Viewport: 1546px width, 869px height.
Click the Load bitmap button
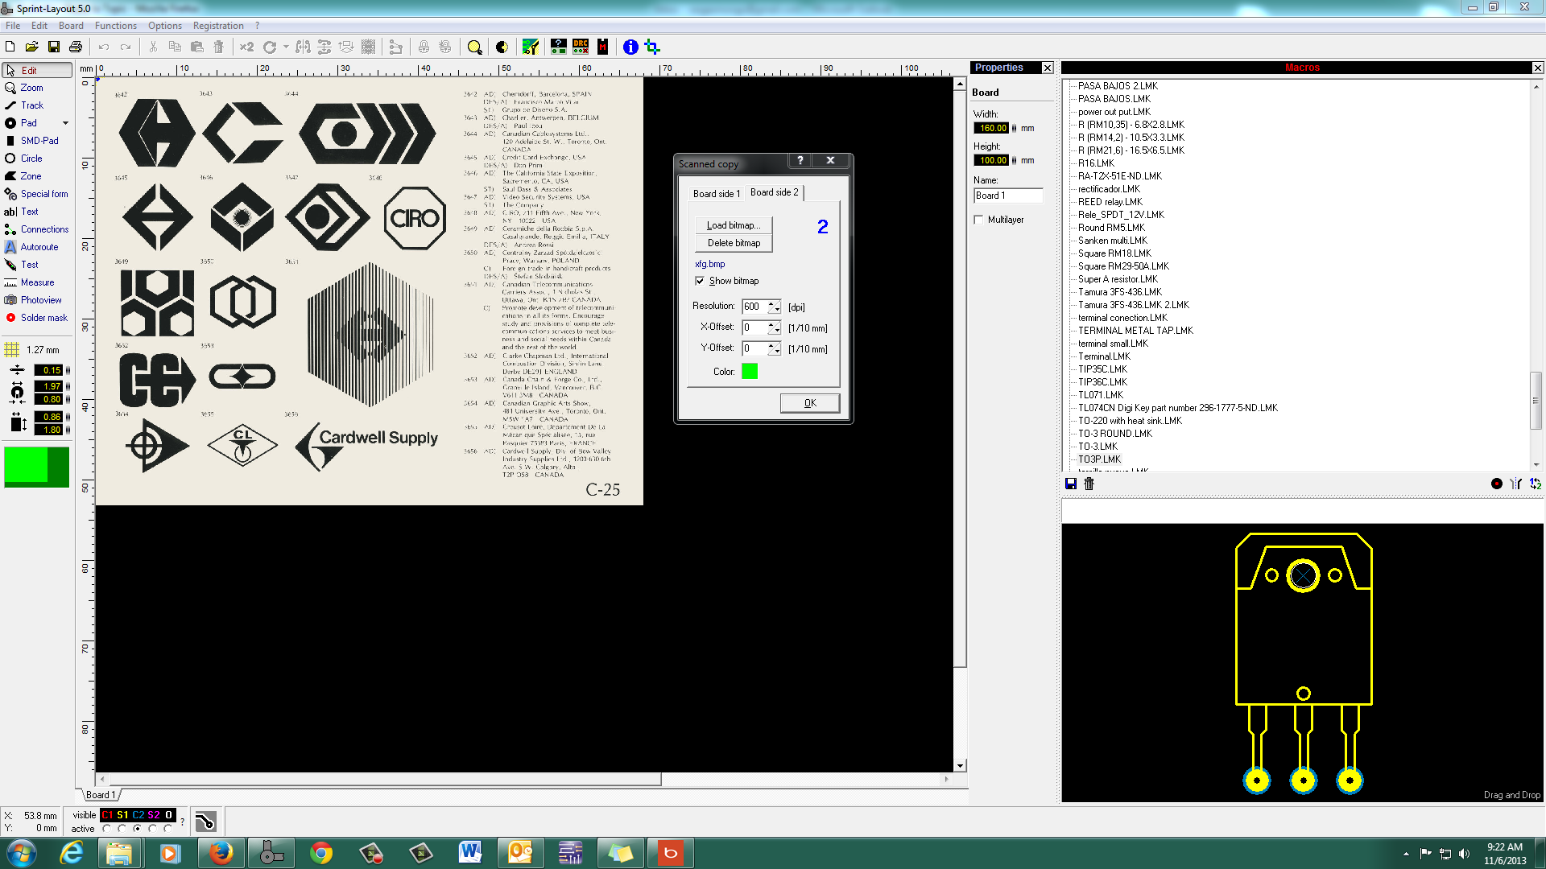(x=734, y=225)
